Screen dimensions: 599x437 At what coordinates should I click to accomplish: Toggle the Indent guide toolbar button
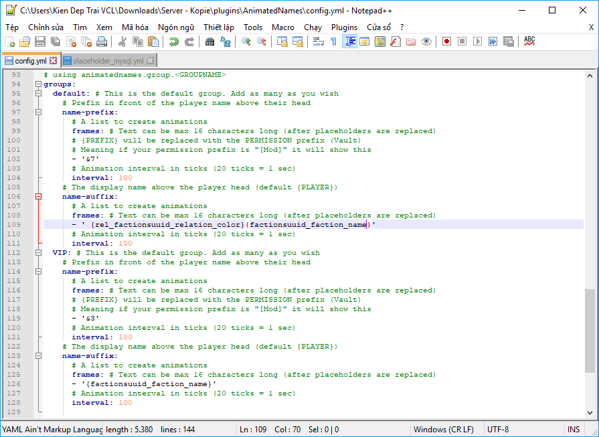coord(349,41)
